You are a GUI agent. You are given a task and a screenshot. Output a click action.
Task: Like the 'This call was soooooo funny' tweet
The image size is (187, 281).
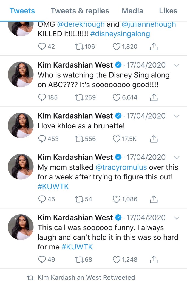point(117,259)
